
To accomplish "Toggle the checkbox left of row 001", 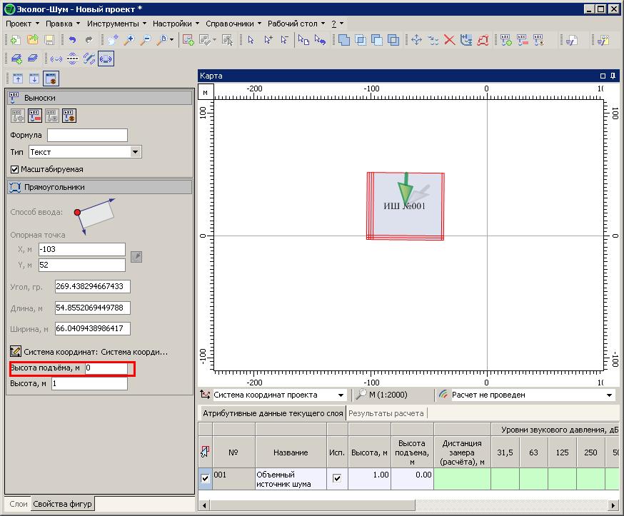I will point(206,478).
